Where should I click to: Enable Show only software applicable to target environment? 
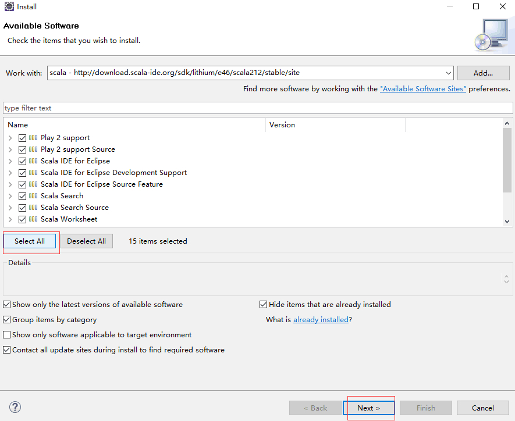click(x=6, y=335)
